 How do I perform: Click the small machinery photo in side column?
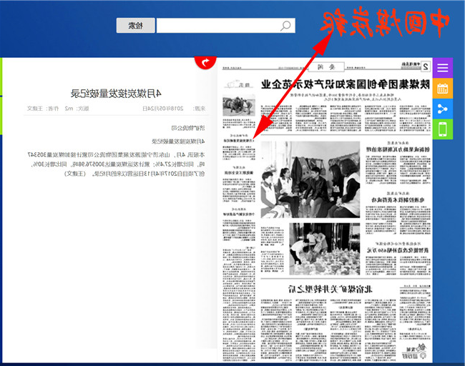click(239, 107)
